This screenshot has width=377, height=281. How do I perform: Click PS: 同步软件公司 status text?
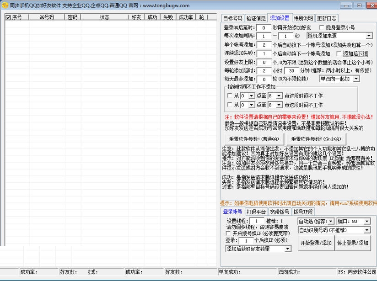pyautogui.click(x=357, y=272)
